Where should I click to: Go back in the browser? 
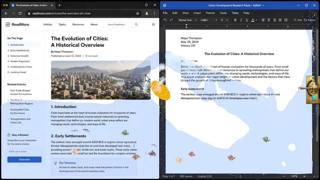pyautogui.click(x=6, y=13)
